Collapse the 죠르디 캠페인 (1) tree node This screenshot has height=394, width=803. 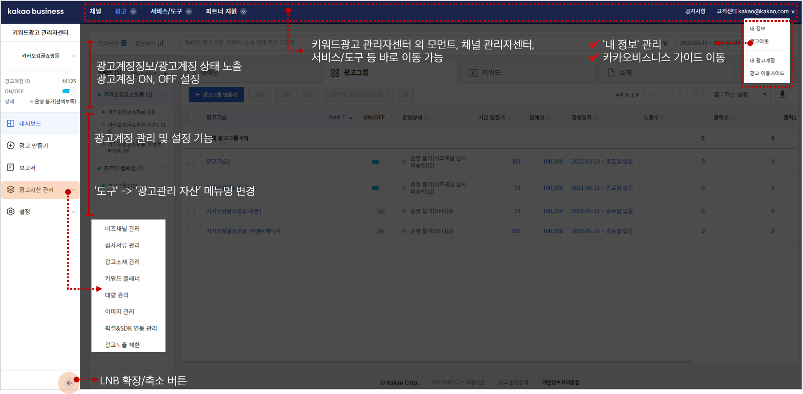163,168
